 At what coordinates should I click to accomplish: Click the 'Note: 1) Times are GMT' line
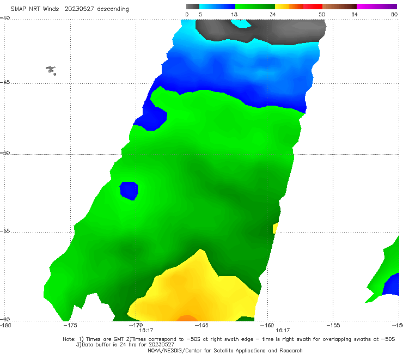[229, 339]
